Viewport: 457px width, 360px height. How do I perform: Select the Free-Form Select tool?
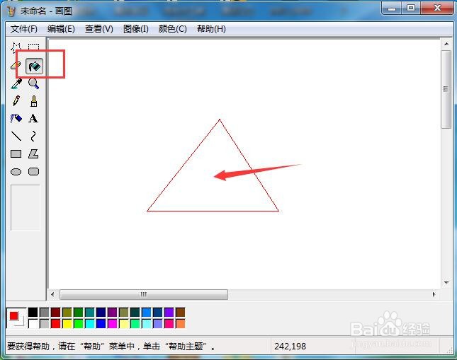tap(16, 48)
